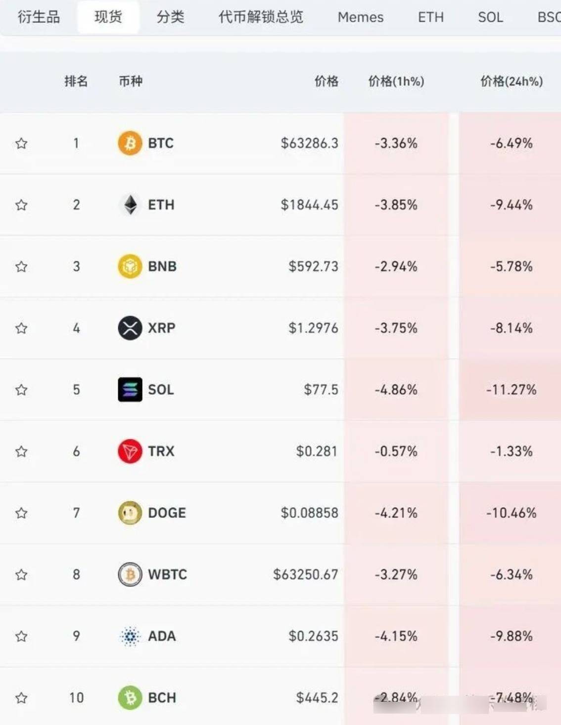Open the 代币解锁总览 tab

tap(261, 17)
